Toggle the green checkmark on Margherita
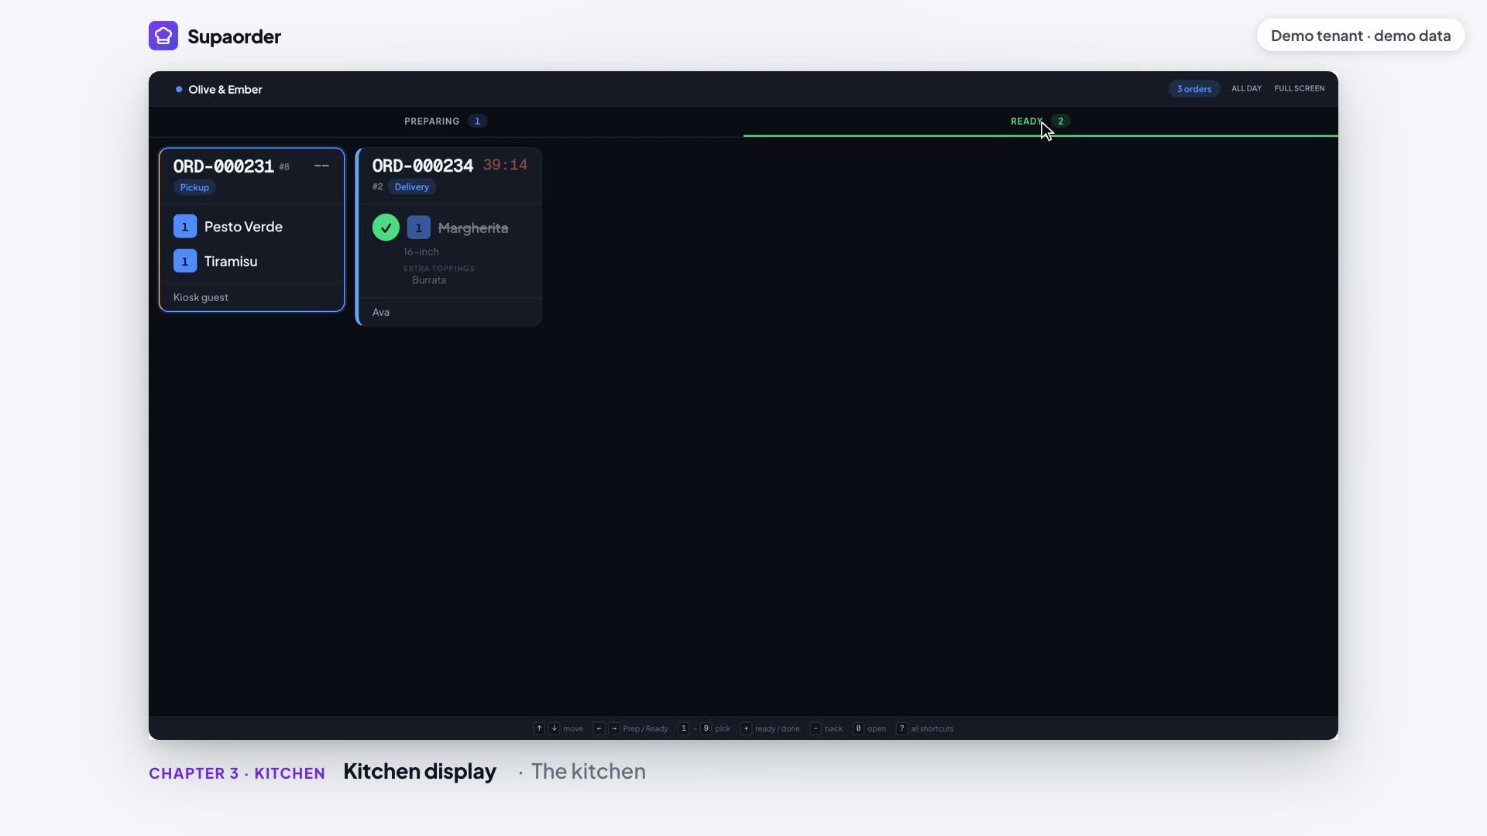The width and height of the screenshot is (1487, 836). click(x=386, y=228)
